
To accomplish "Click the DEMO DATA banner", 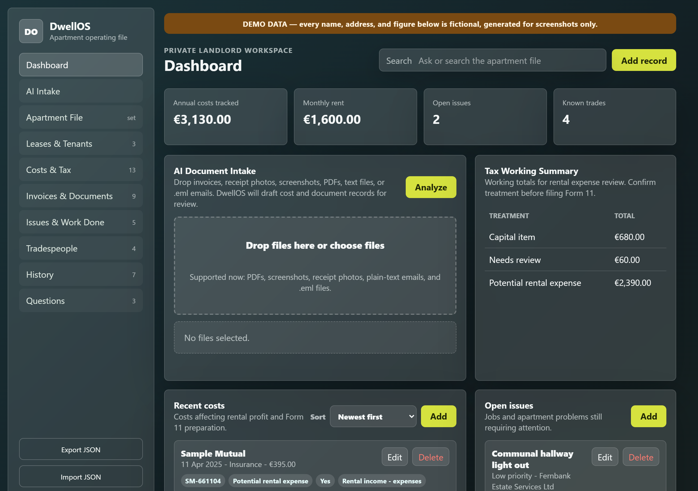I will point(420,24).
